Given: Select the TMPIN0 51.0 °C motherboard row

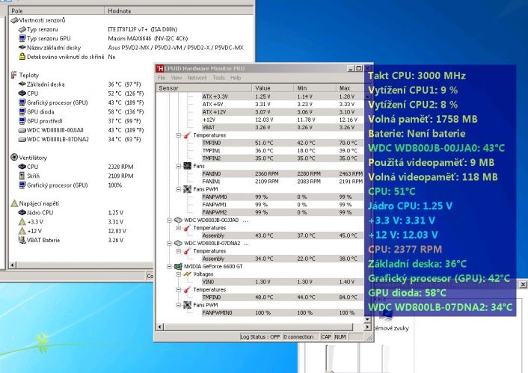Looking at the screenshot, I should click(x=282, y=143).
